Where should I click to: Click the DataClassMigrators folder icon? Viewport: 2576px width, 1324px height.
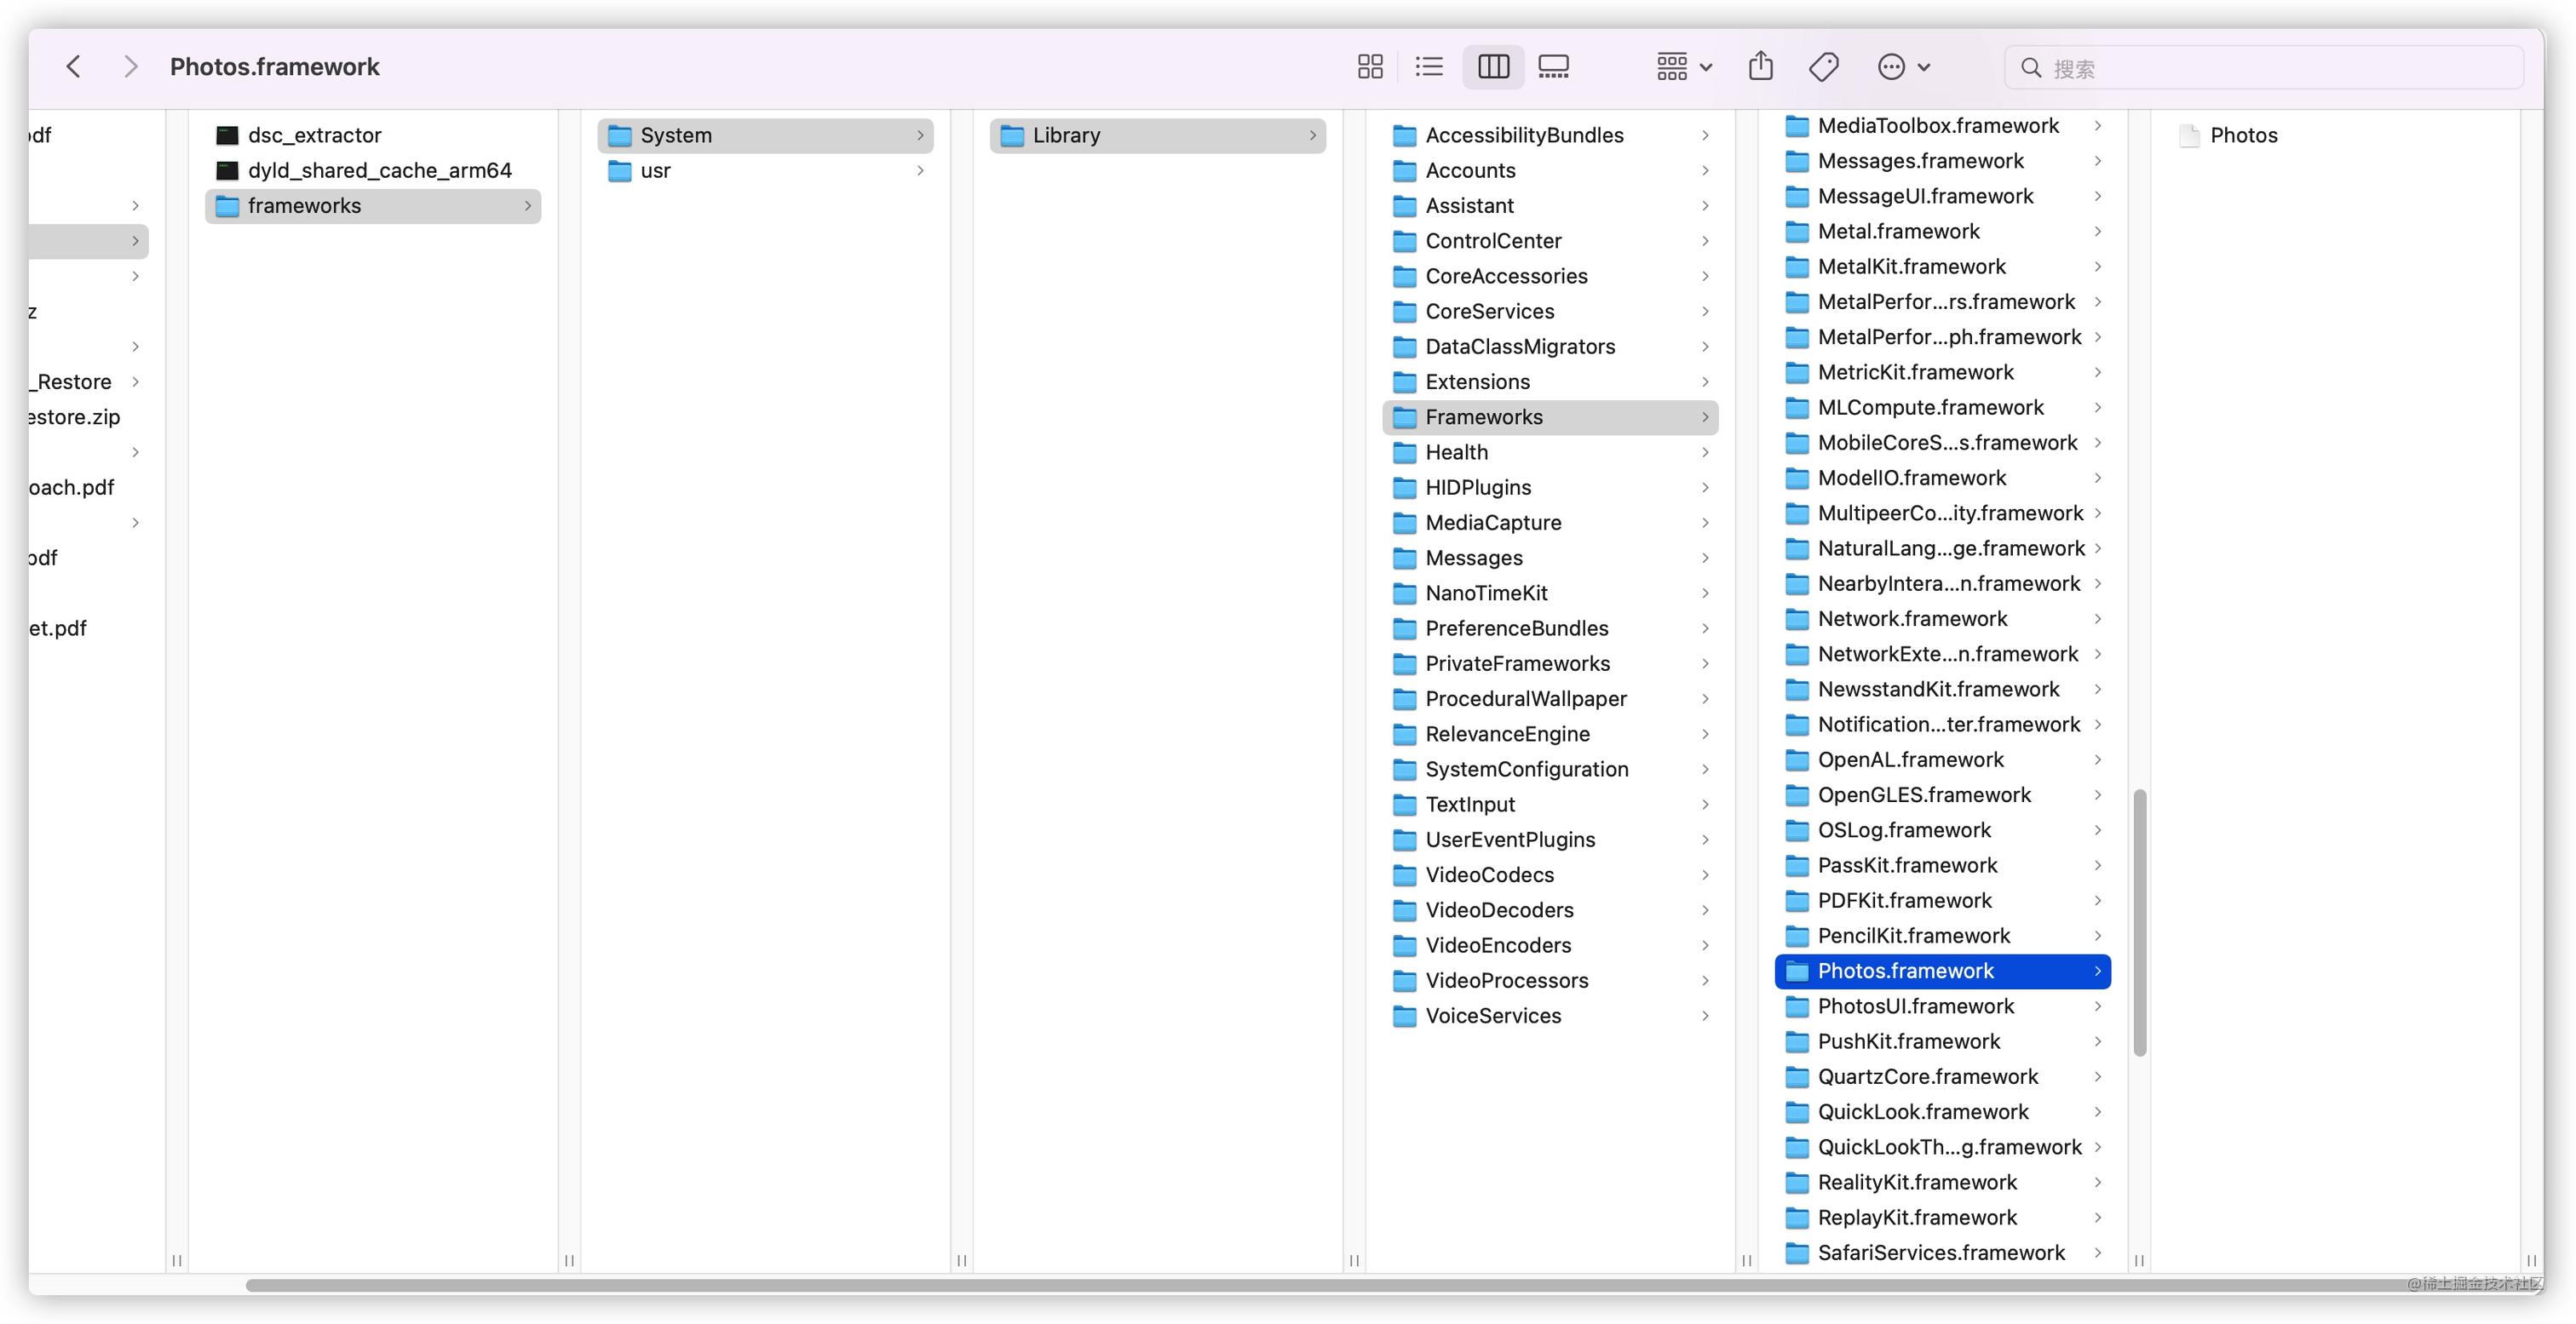[x=1405, y=347]
